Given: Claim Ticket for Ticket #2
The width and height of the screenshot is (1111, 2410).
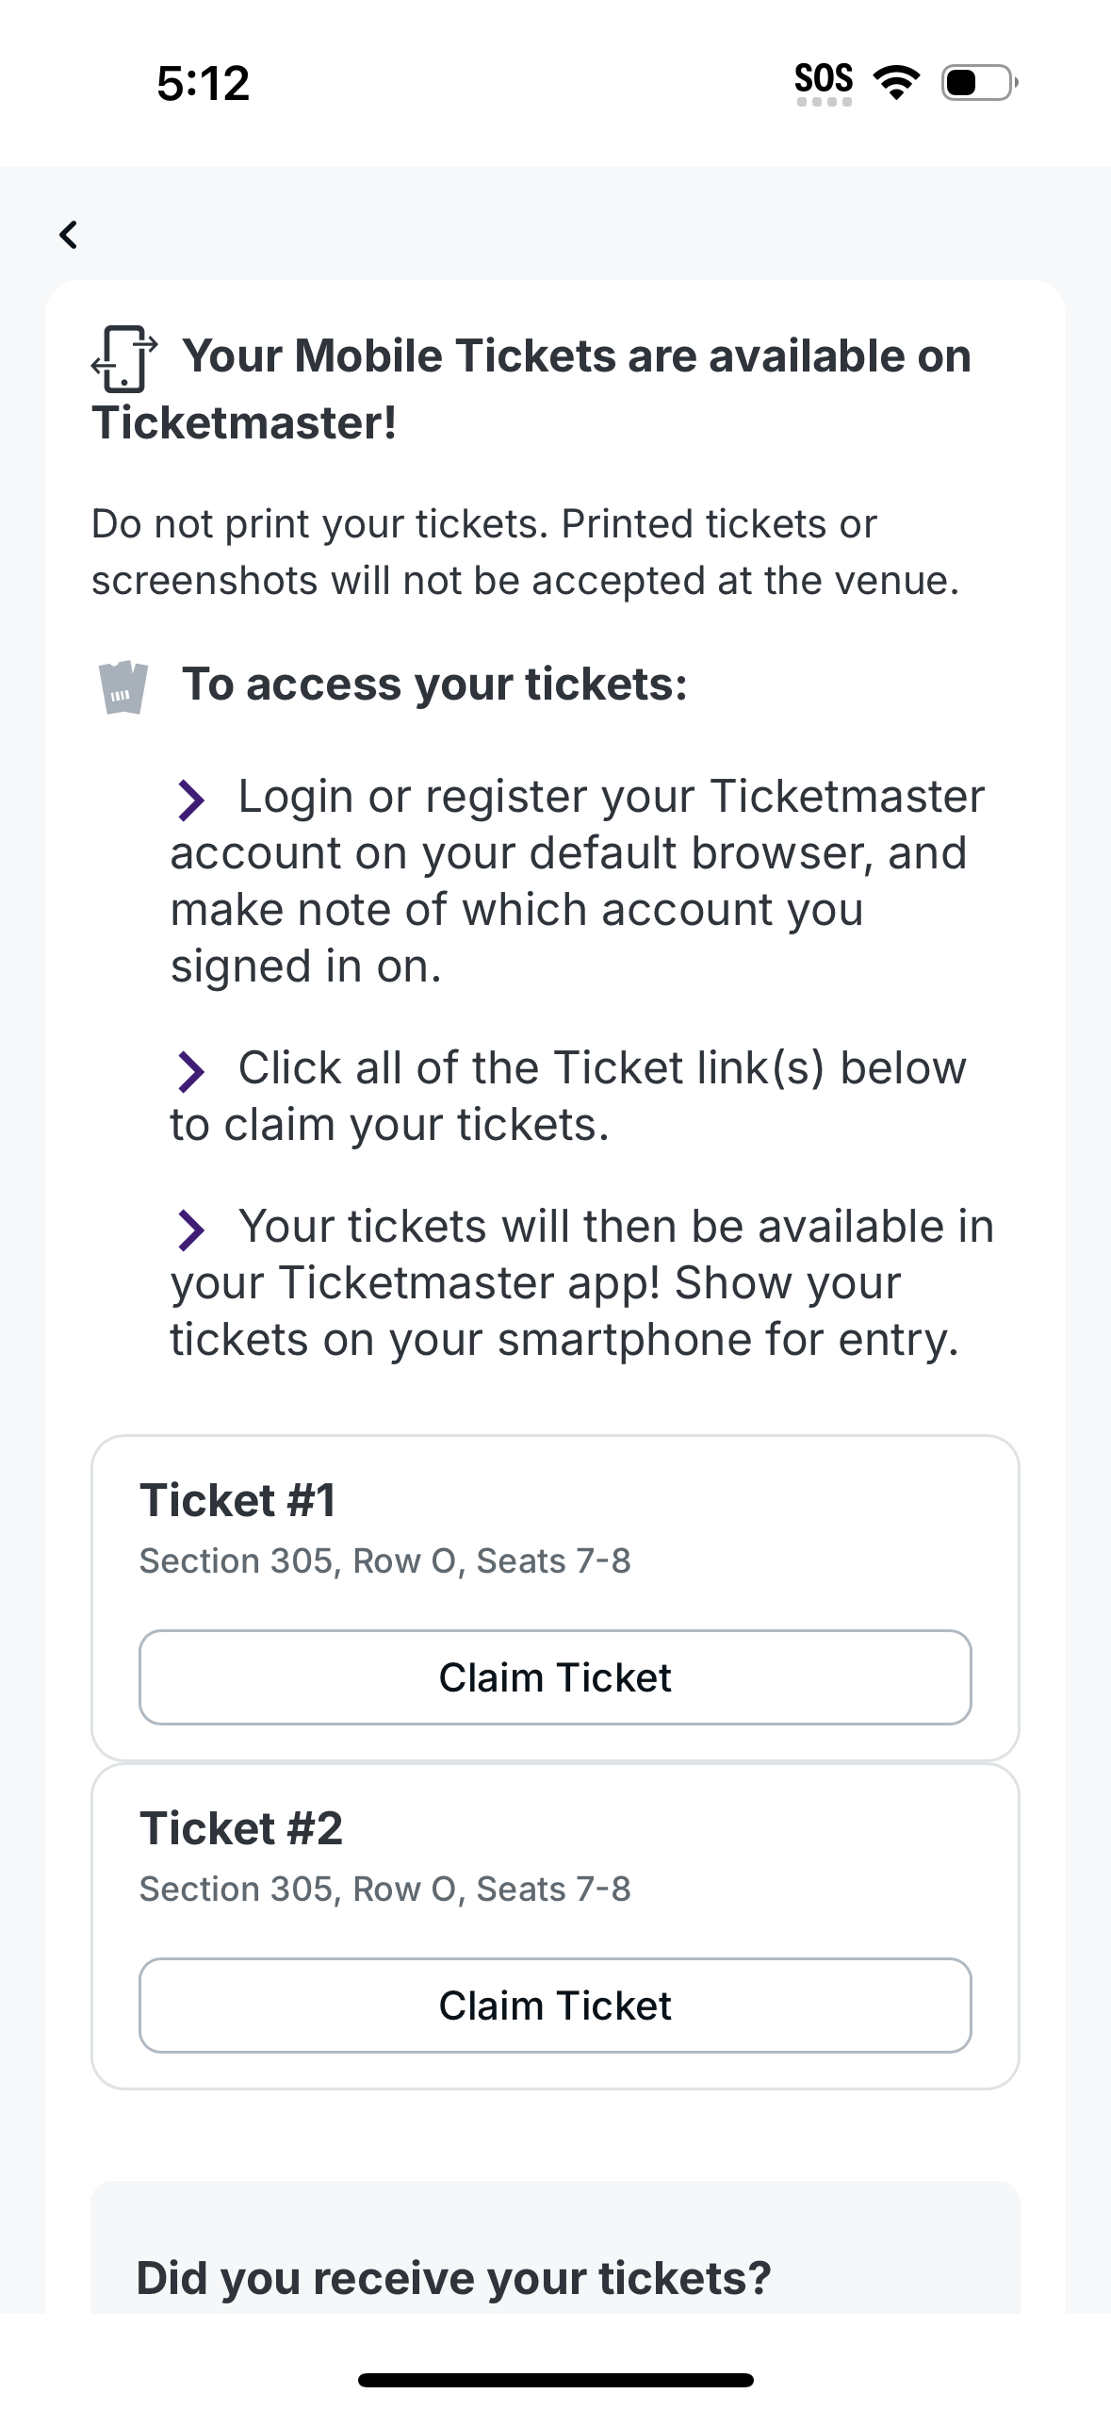Looking at the screenshot, I should (x=556, y=2006).
